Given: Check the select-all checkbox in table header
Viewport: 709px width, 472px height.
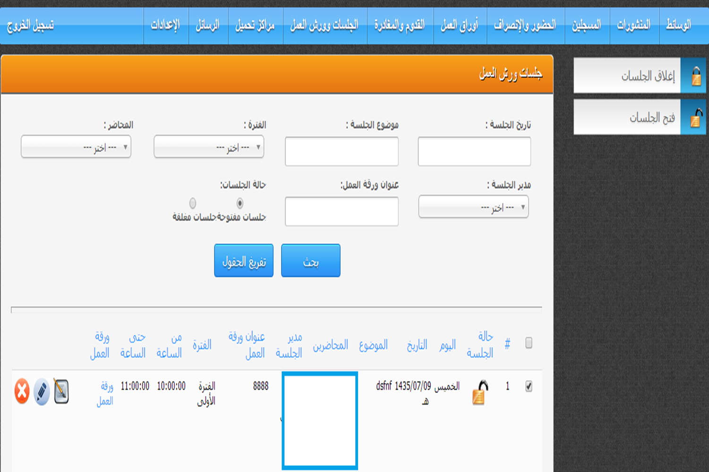Looking at the screenshot, I should (x=529, y=343).
